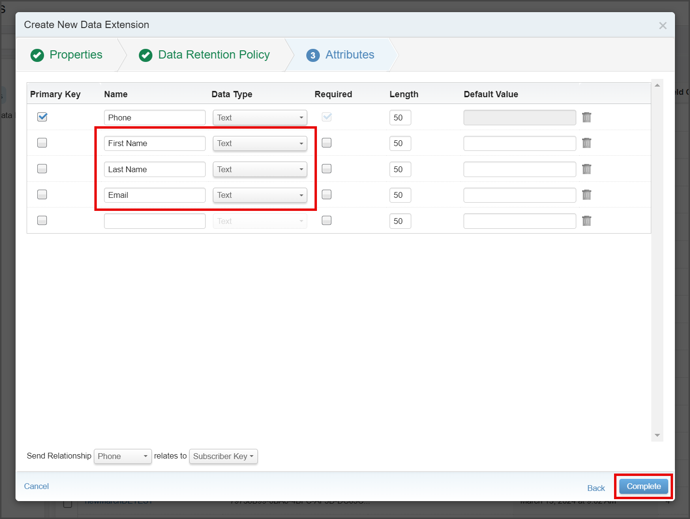Close the Create New Data Extension dialog
Viewport: 690px width, 519px height.
(x=662, y=26)
